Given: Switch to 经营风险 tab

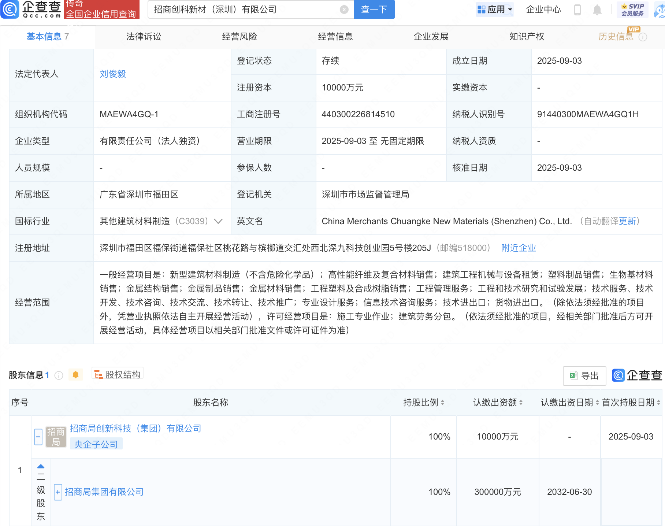Looking at the screenshot, I should pos(239,37).
